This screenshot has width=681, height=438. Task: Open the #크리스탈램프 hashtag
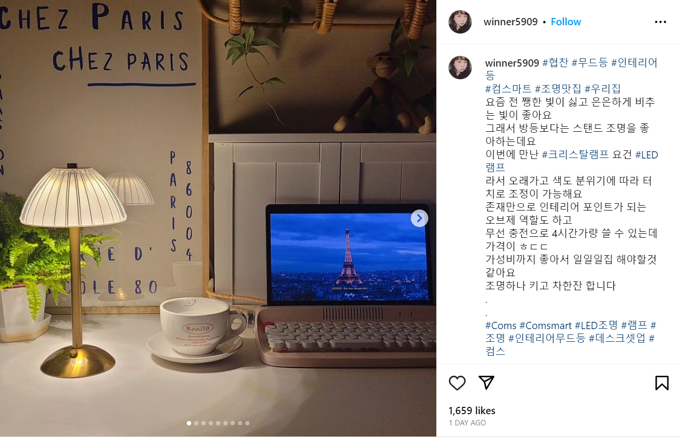pos(575,155)
